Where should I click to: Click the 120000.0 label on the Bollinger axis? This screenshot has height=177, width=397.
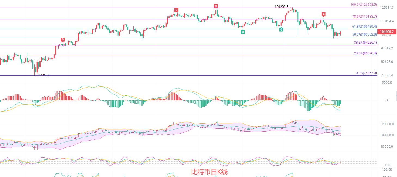(387, 124)
